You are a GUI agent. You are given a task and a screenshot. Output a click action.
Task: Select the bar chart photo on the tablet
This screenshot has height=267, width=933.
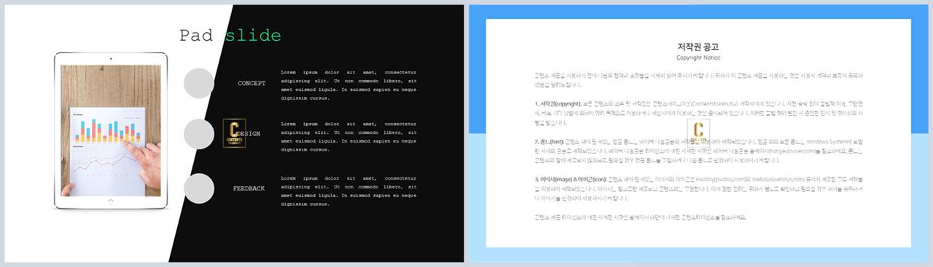[111, 131]
